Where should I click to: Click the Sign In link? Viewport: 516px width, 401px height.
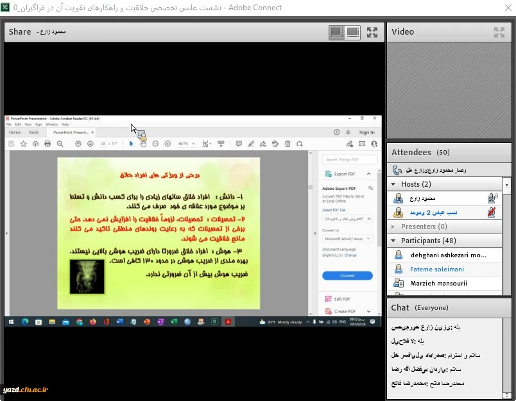click(366, 132)
